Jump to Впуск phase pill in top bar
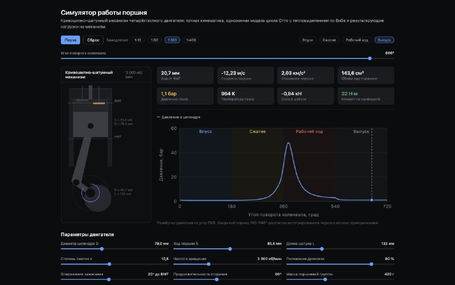 click(x=308, y=40)
